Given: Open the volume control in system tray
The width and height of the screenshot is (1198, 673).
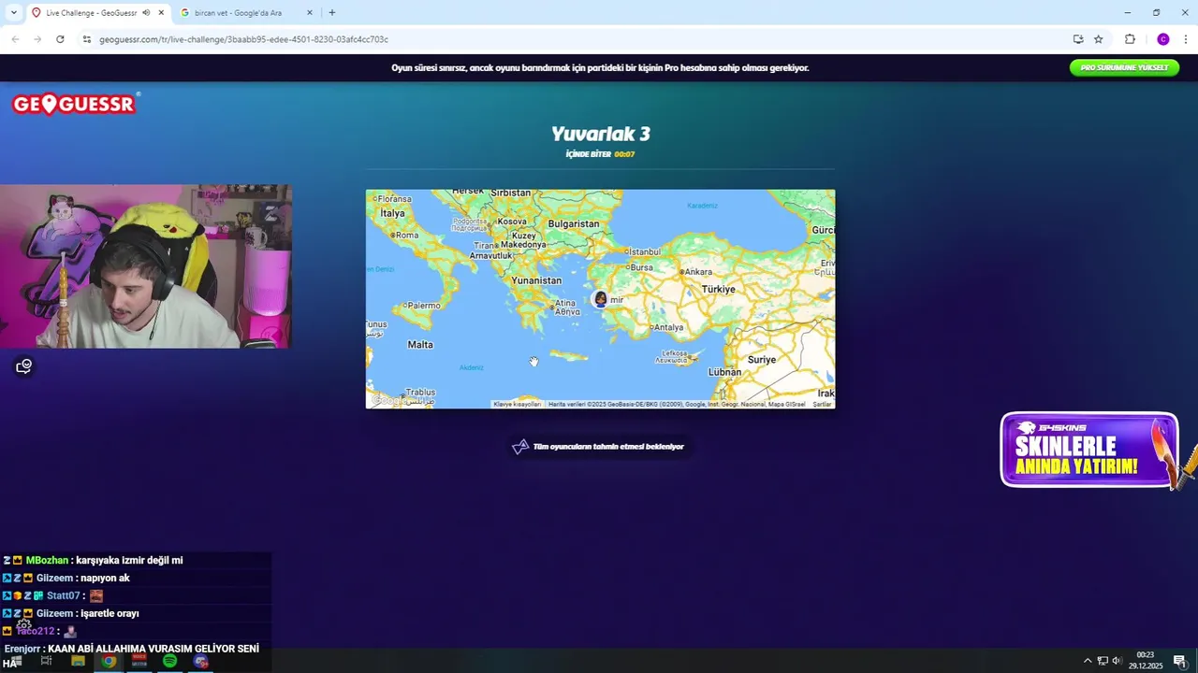Looking at the screenshot, I should tap(1117, 661).
